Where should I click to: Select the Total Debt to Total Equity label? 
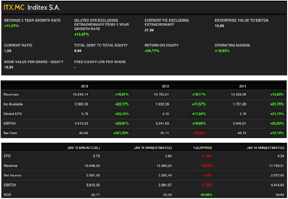click(x=101, y=45)
